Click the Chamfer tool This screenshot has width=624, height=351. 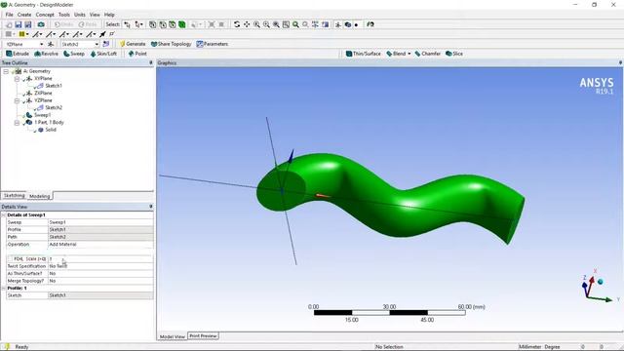click(428, 54)
